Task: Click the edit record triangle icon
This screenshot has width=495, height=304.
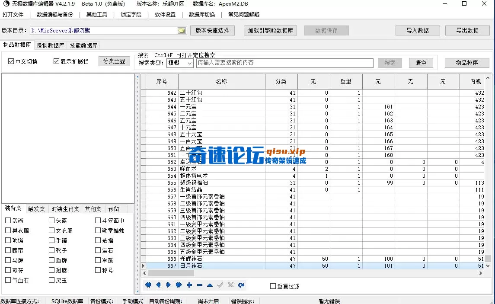Action: (x=210, y=285)
